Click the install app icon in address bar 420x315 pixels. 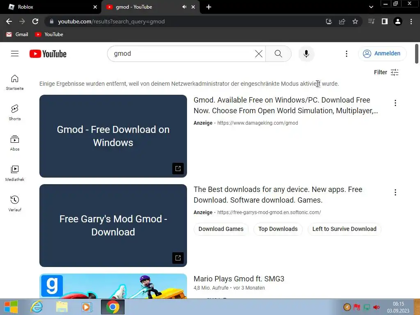coord(329,21)
